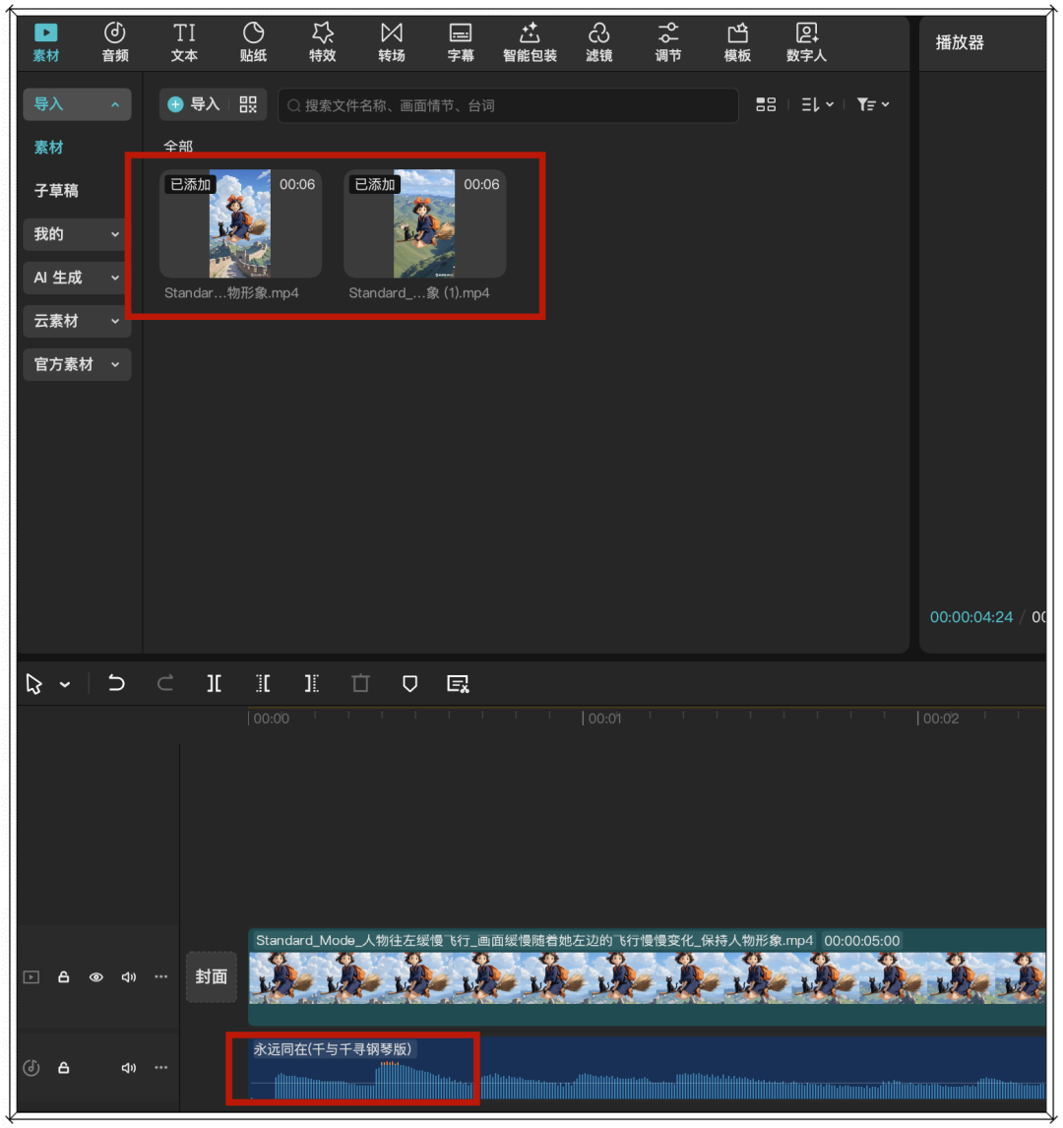Click the Standard_…象 (1).mp4 file name
This screenshot has width=1063, height=1128.
click(x=419, y=292)
